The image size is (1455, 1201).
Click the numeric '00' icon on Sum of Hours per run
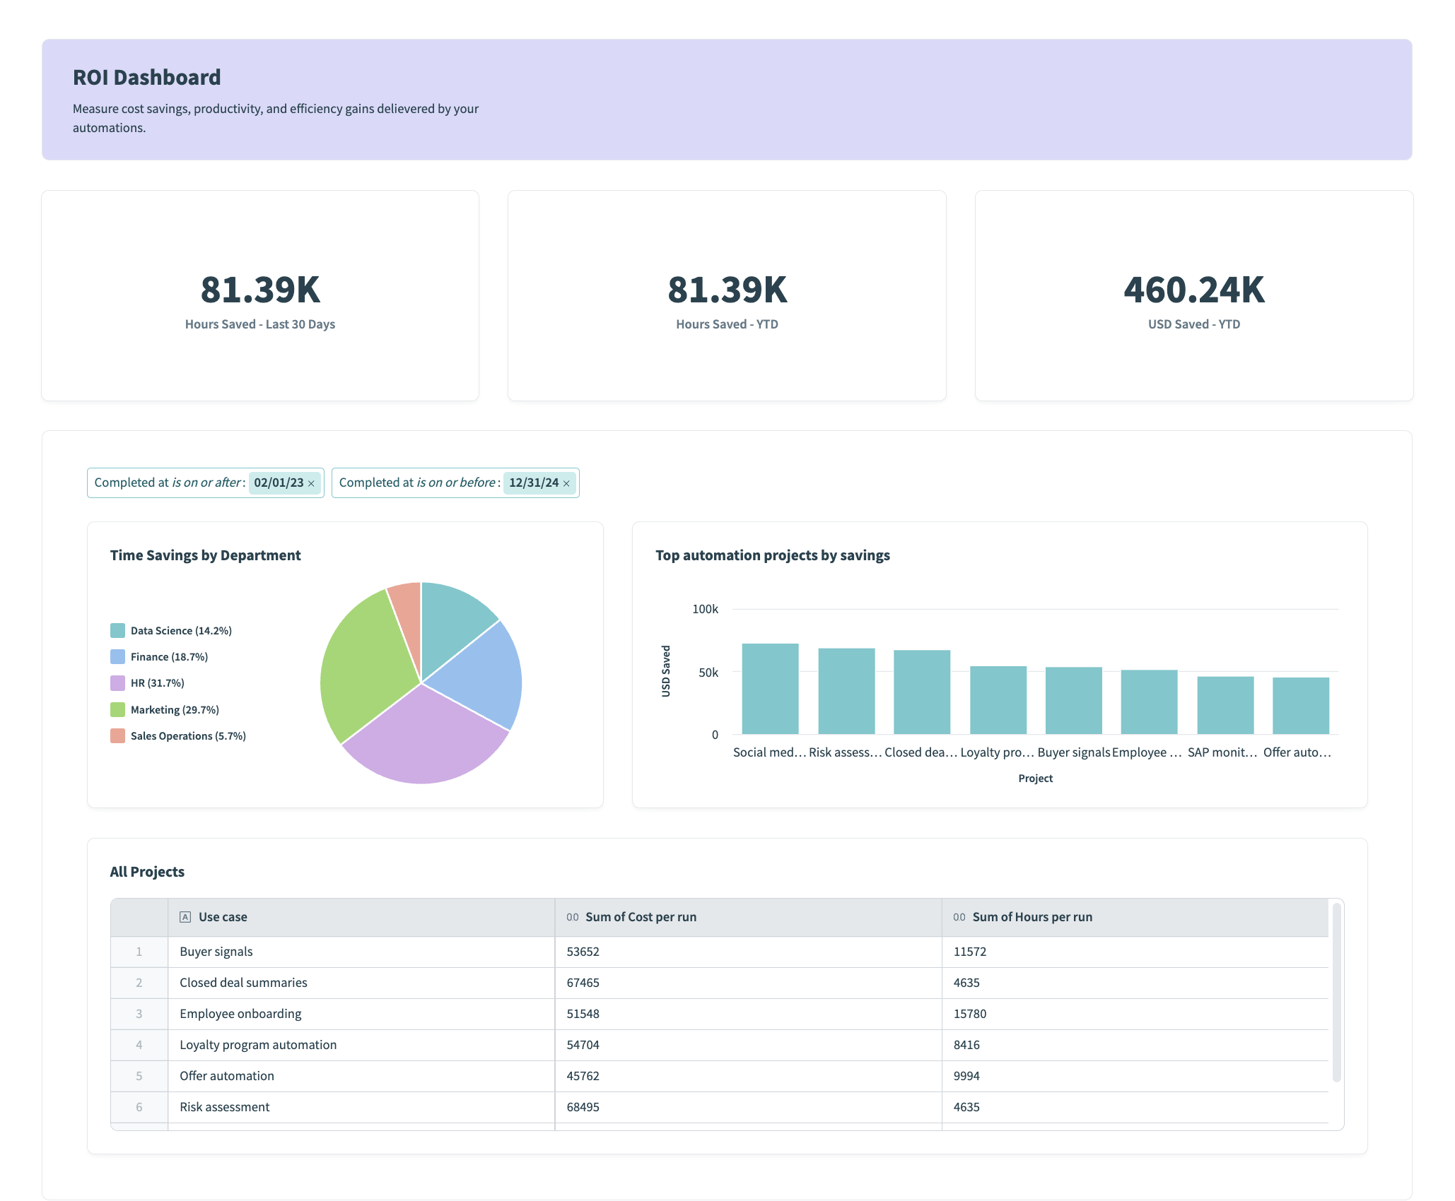(x=959, y=916)
